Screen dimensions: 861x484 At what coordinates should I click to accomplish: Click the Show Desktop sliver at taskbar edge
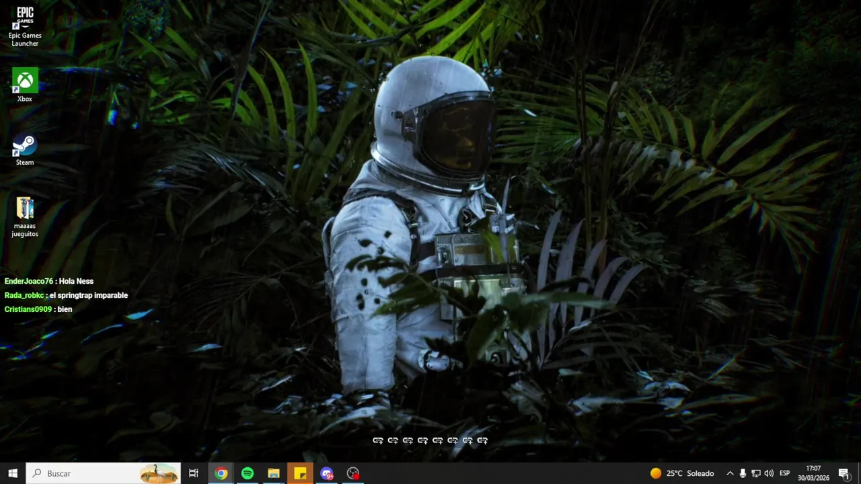tap(859, 473)
